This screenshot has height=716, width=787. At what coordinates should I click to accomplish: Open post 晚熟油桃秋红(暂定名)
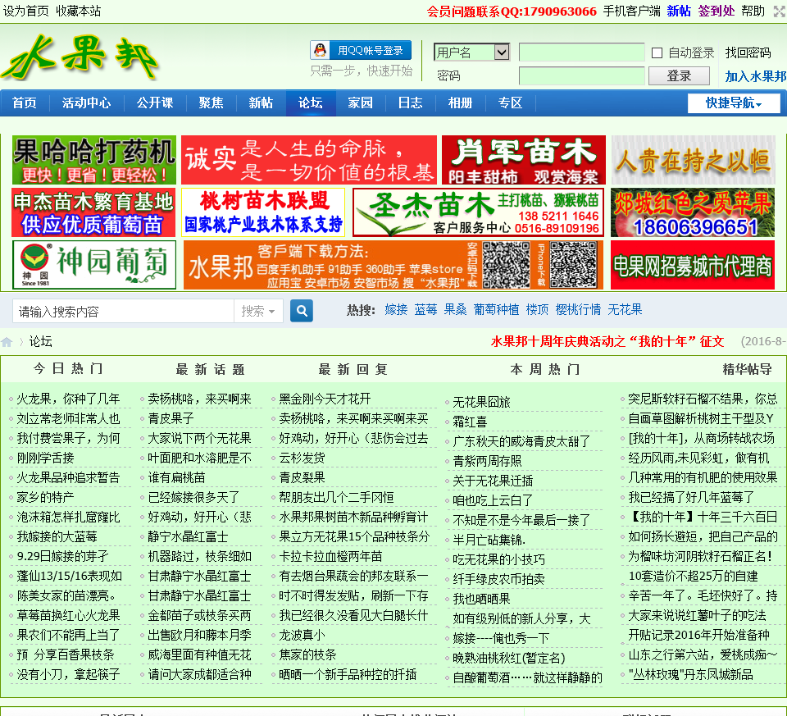tap(509, 658)
